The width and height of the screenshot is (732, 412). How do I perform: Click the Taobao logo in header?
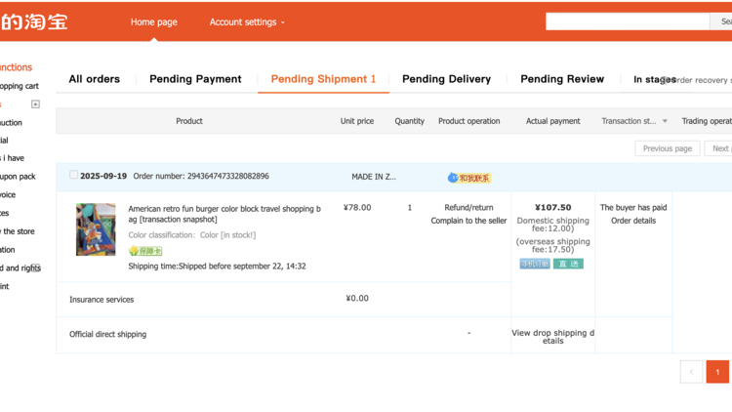coord(33,21)
